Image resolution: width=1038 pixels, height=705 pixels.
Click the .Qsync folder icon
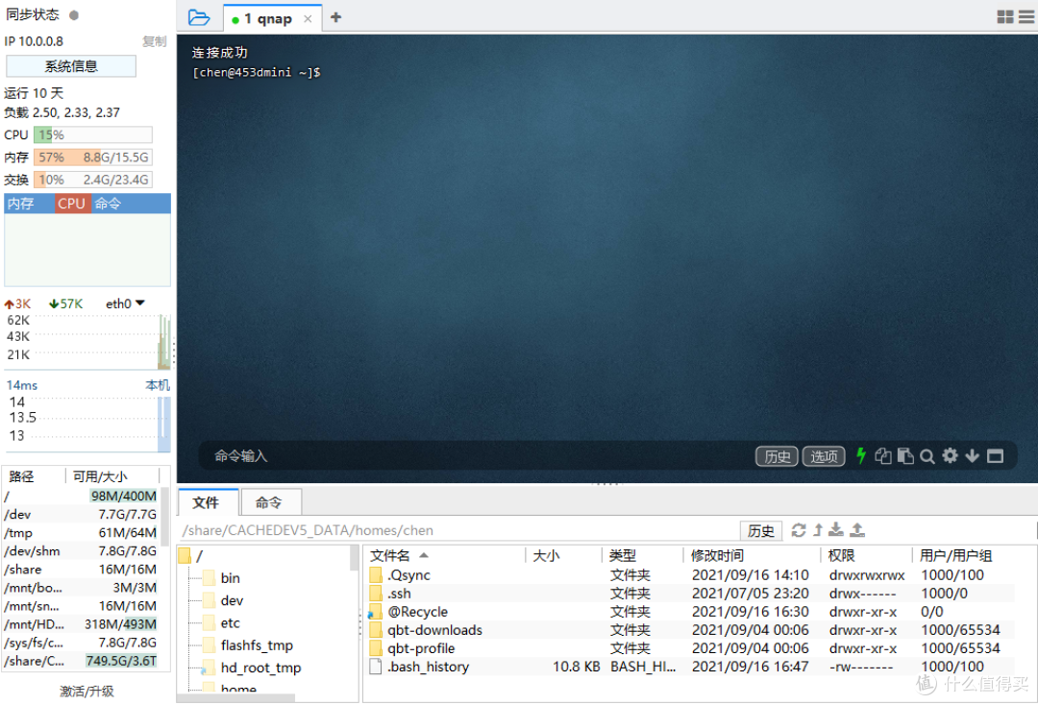point(376,574)
